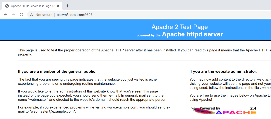Click paragraph starting 'You are free to use'
Screen dimensions: 271x119
[230, 97]
